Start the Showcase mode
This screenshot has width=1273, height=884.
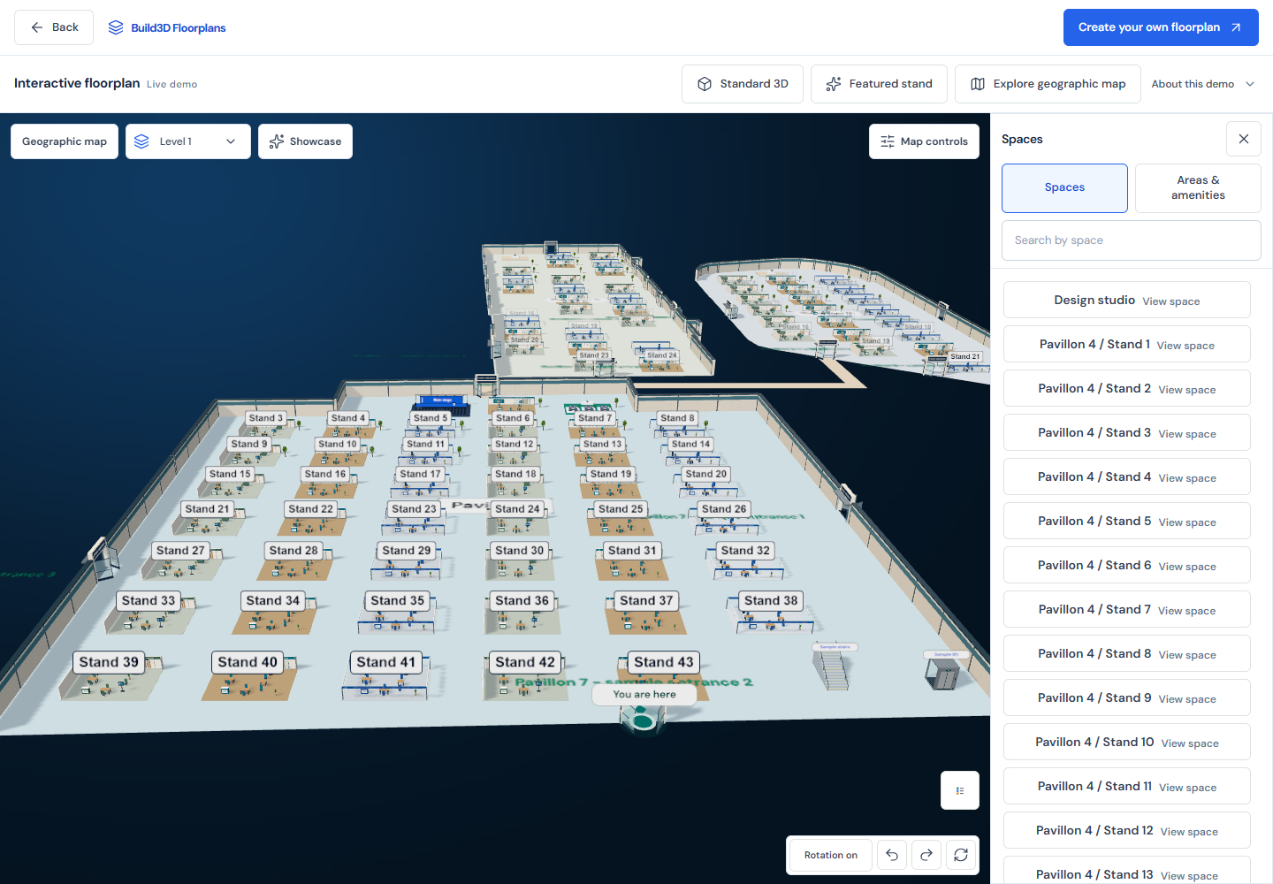click(x=305, y=141)
